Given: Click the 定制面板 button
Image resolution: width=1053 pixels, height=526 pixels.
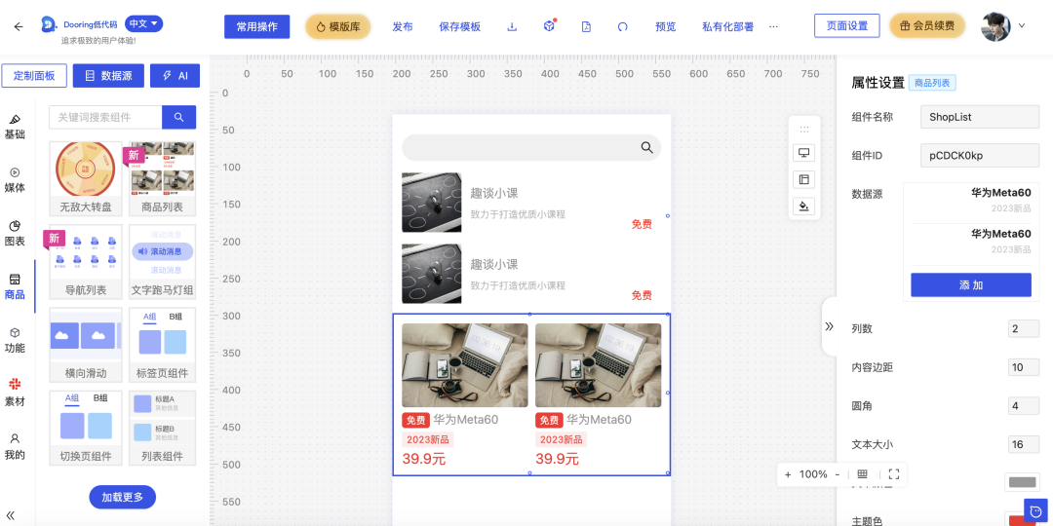Looking at the screenshot, I should [34, 76].
